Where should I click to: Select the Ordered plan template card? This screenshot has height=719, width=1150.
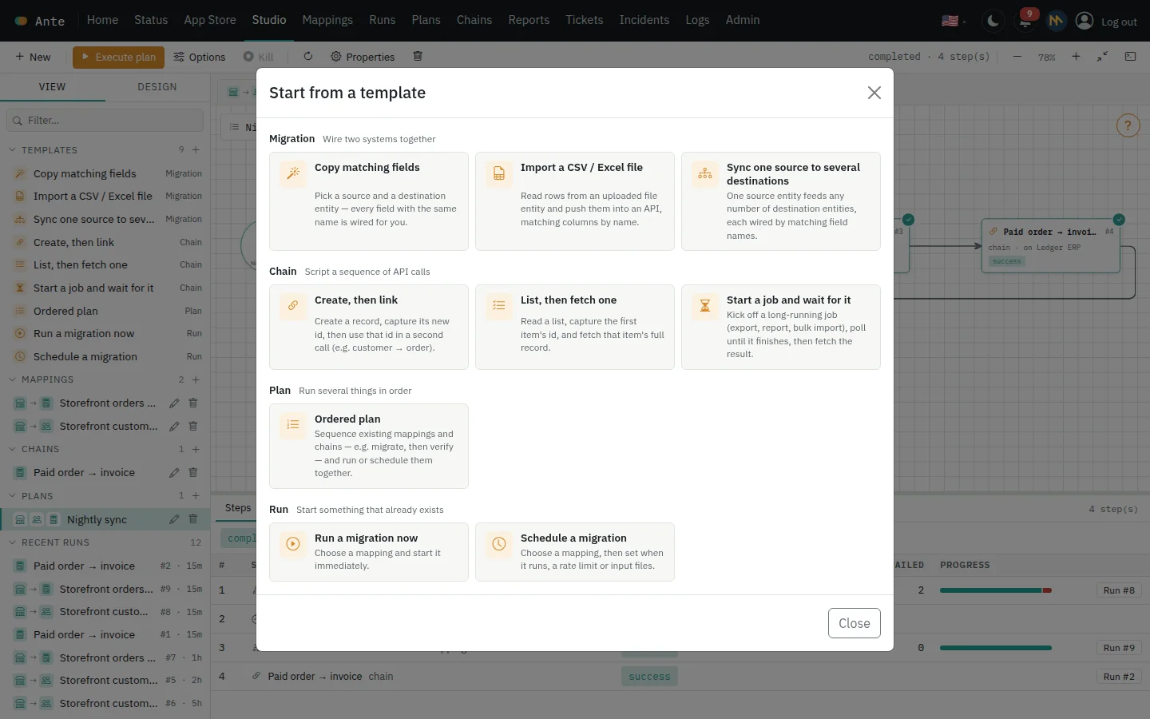click(x=369, y=446)
